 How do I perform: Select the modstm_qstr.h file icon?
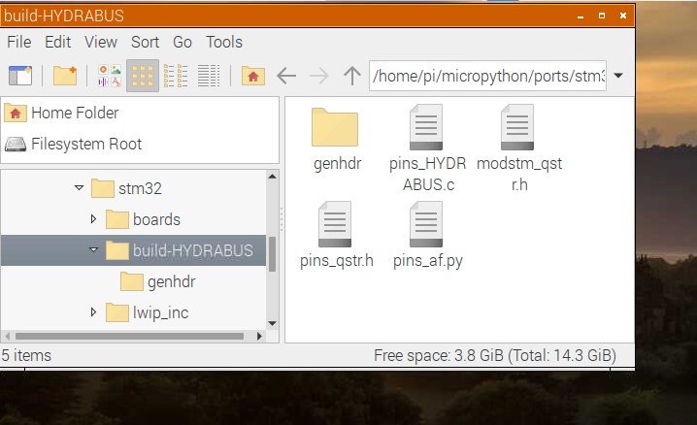tap(517, 127)
